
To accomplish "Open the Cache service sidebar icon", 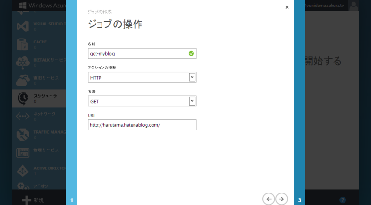I will (x=23, y=44).
